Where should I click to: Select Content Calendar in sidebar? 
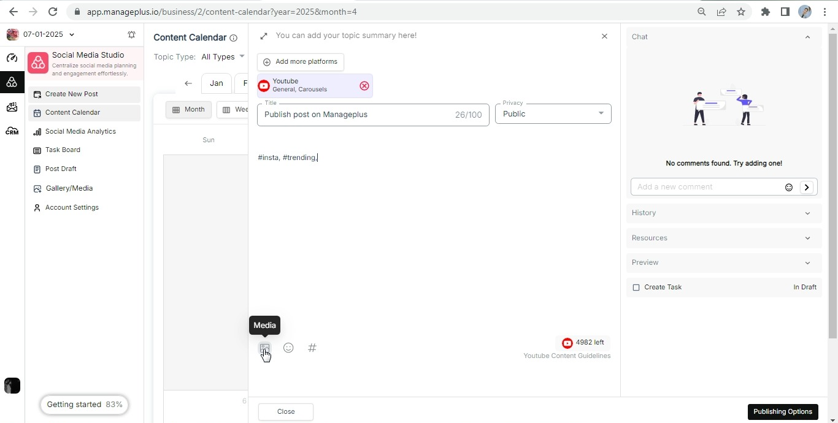pos(84,113)
